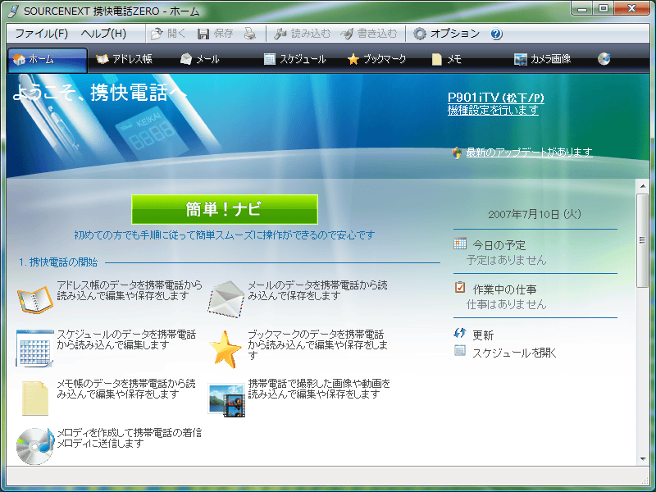Click the スケジュールを開く link

515,353
